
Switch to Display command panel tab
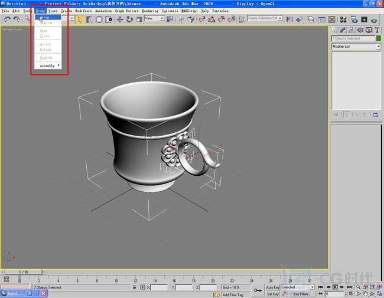pos(369,30)
